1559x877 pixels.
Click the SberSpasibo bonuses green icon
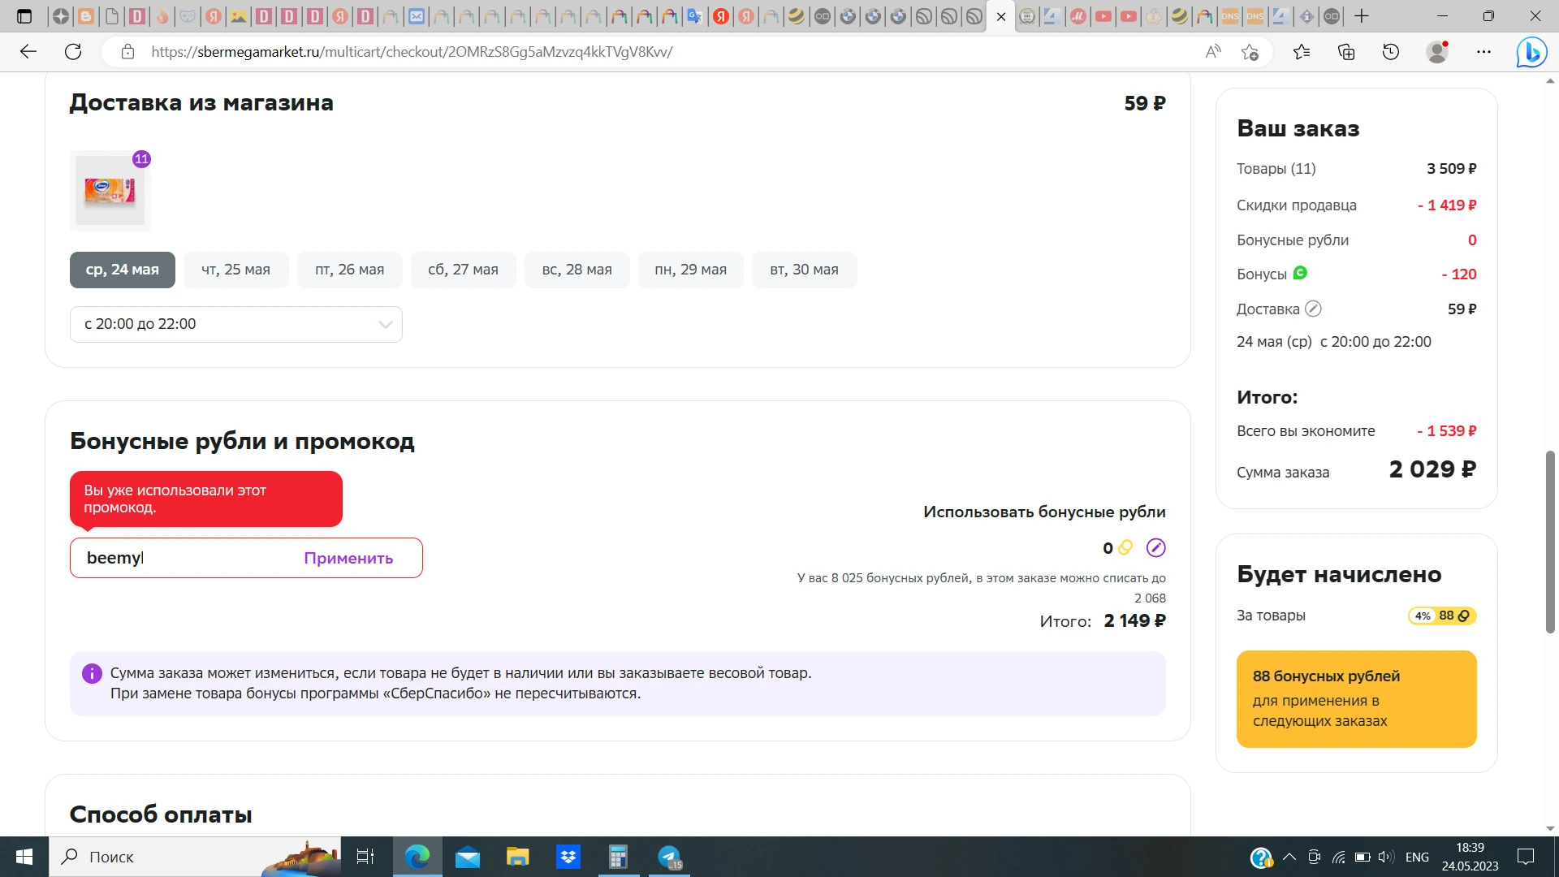coord(1300,274)
